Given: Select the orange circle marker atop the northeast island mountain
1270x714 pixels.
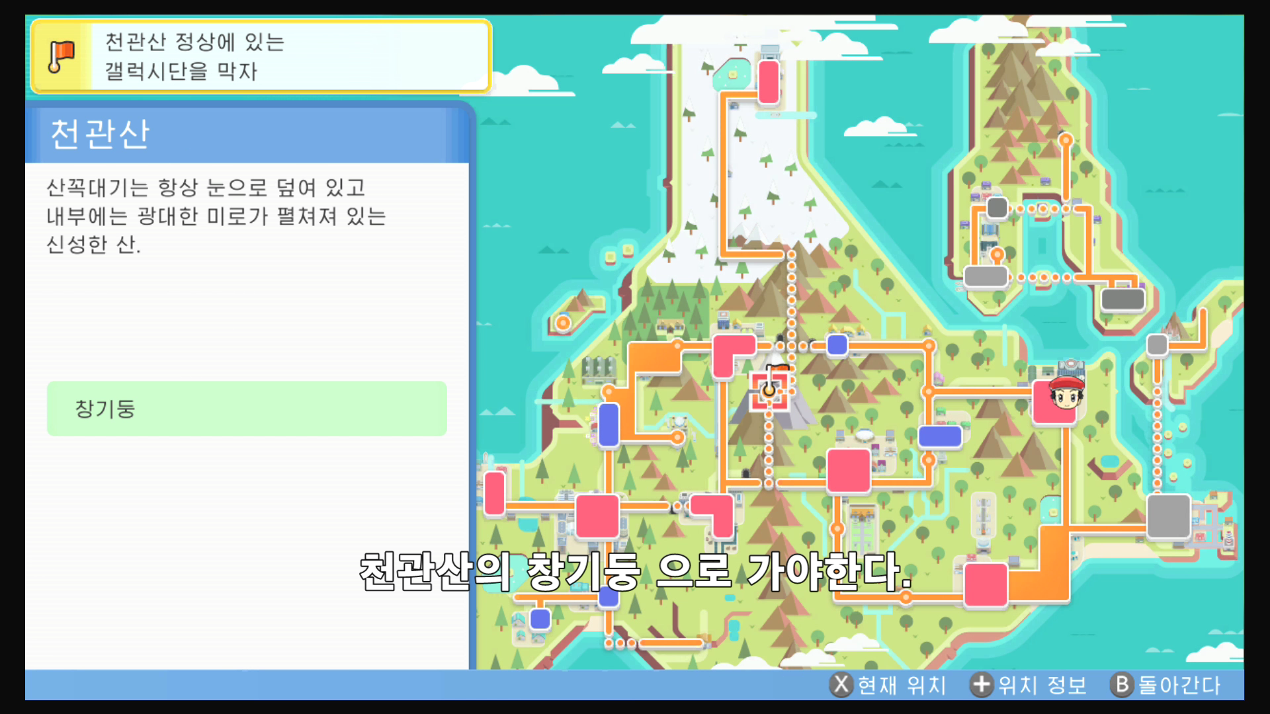Looking at the screenshot, I should click(x=1066, y=139).
